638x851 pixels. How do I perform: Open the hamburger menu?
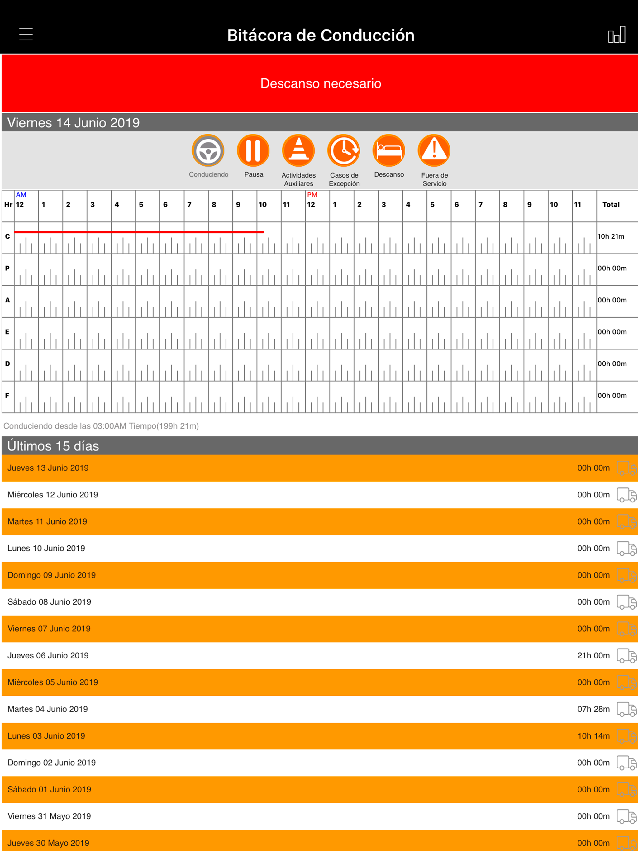pyautogui.click(x=26, y=34)
